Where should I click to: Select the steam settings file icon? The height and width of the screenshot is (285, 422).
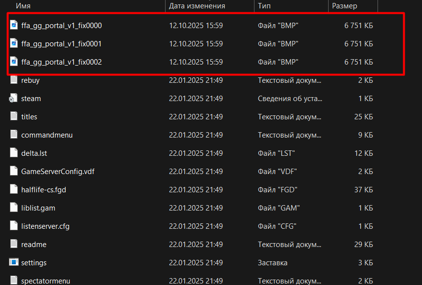(x=13, y=99)
